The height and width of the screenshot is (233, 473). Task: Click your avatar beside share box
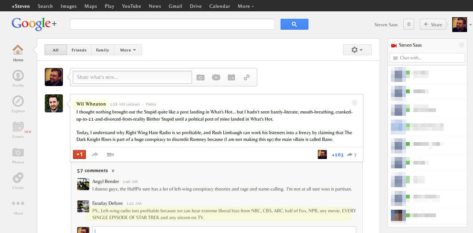[x=54, y=77]
